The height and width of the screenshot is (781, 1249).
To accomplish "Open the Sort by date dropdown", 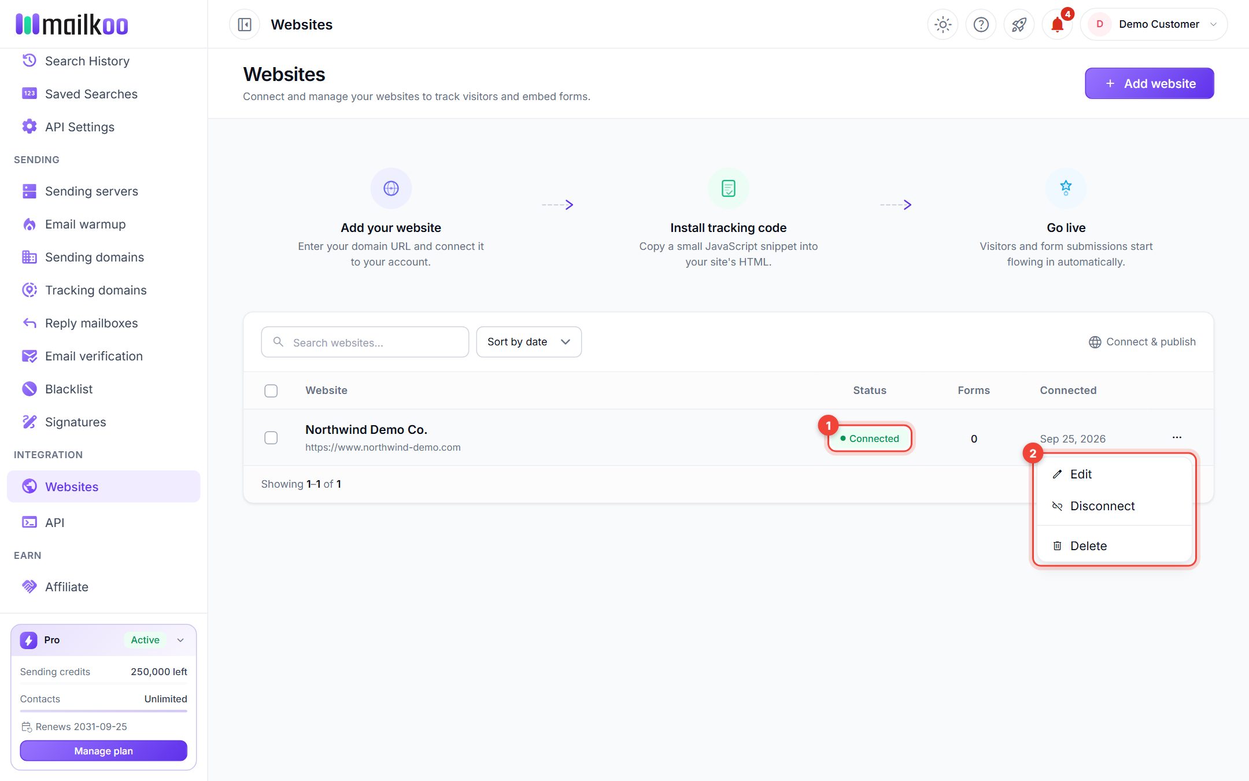I will pos(529,342).
